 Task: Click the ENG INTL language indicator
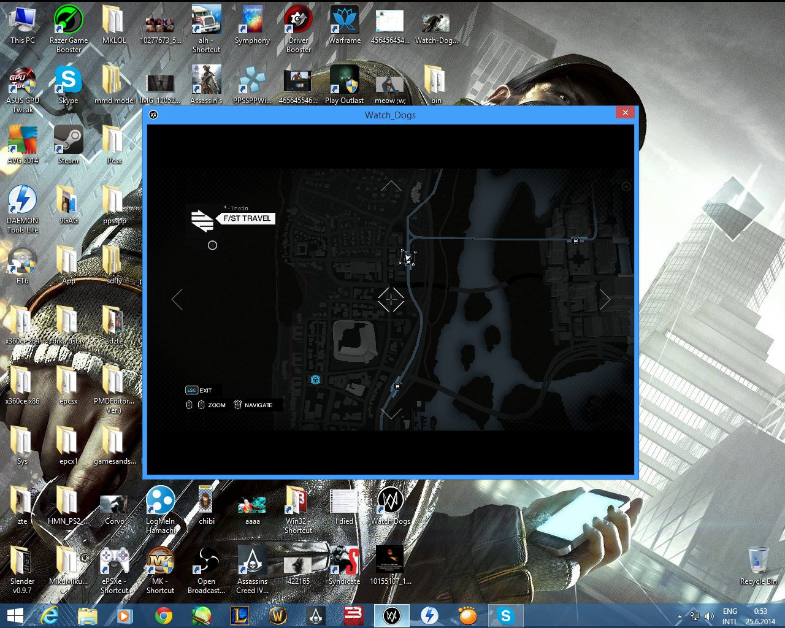point(730,616)
